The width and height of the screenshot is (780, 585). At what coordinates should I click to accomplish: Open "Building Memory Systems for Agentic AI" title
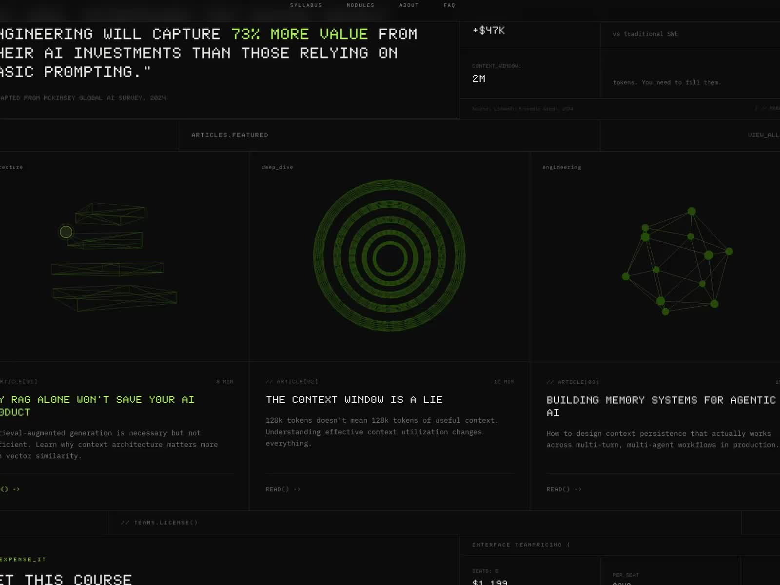pyautogui.click(x=661, y=406)
